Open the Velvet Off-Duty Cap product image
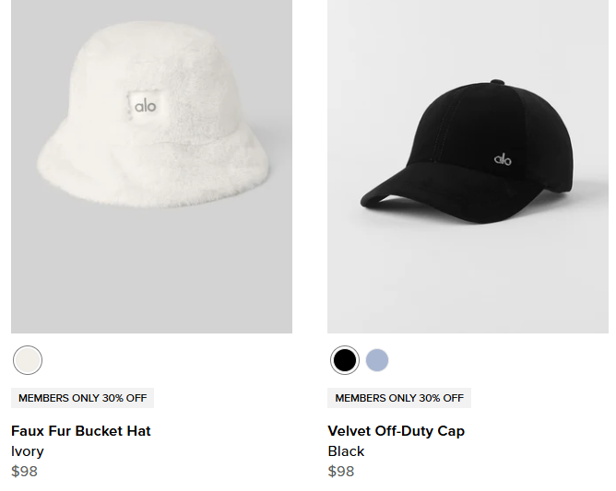This screenshot has height=491, width=616. (468, 167)
